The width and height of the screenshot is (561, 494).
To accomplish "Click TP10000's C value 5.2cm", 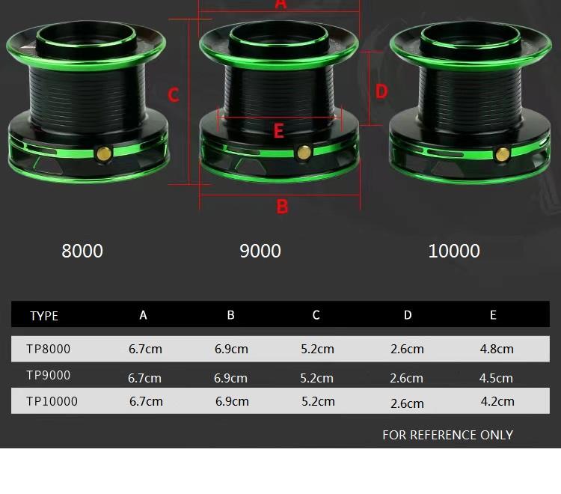I will pos(318,401).
